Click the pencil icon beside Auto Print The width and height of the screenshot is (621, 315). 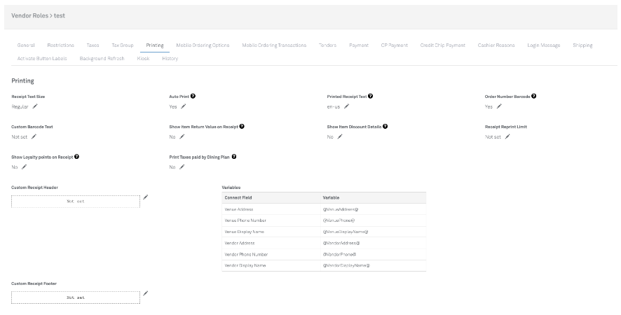[183, 106]
